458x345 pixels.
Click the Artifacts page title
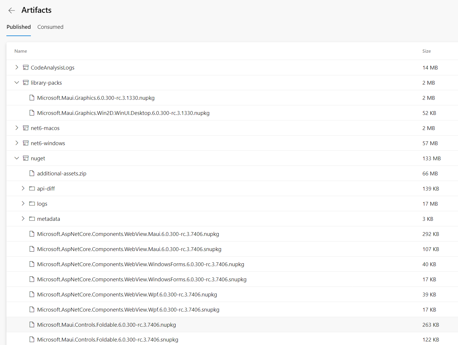(x=36, y=10)
